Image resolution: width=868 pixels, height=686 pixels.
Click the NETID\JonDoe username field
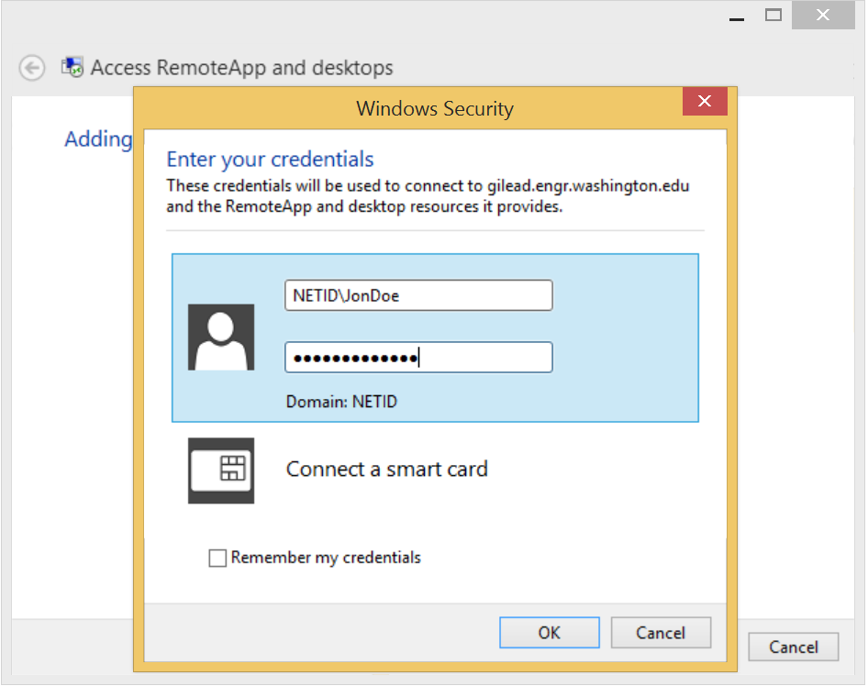[x=418, y=295]
